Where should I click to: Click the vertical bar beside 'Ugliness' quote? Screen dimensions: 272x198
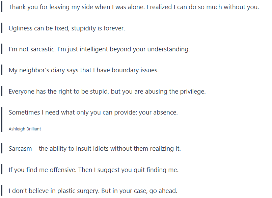[2, 28]
